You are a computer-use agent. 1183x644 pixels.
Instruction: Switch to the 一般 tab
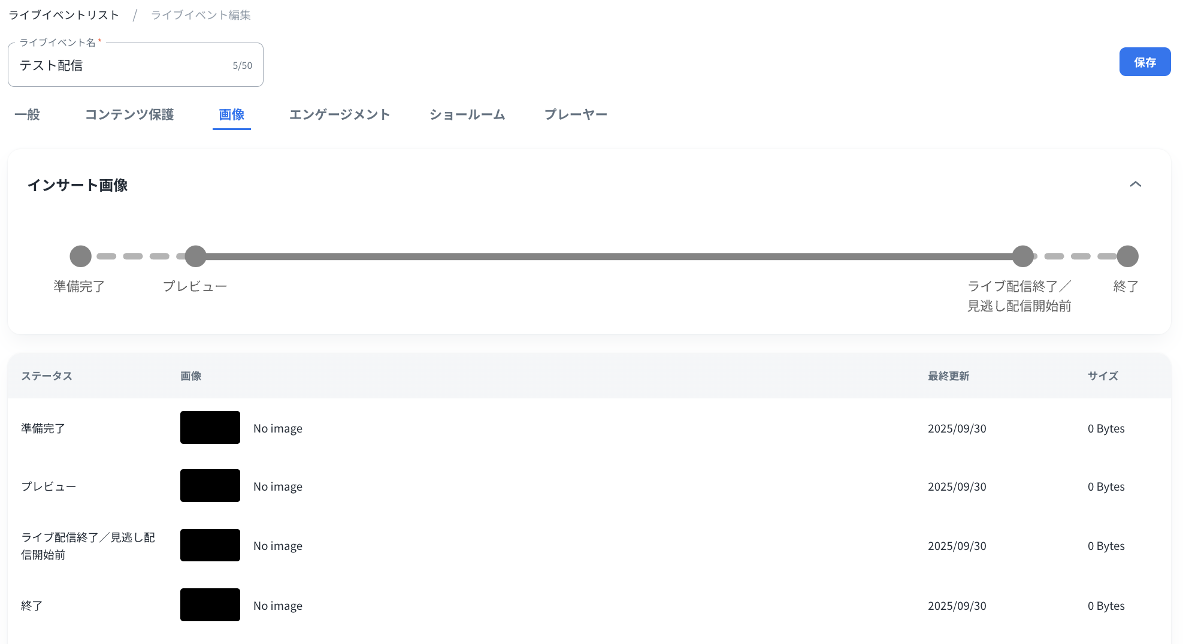point(27,114)
